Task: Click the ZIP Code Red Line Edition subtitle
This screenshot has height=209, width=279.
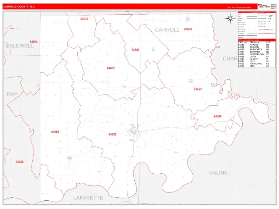Action: (239, 8)
